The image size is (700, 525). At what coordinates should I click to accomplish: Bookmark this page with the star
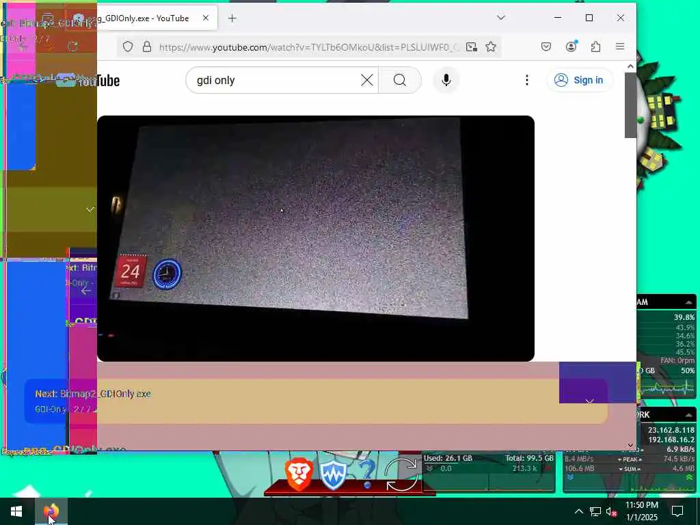pyautogui.click(x=491, y=47)
